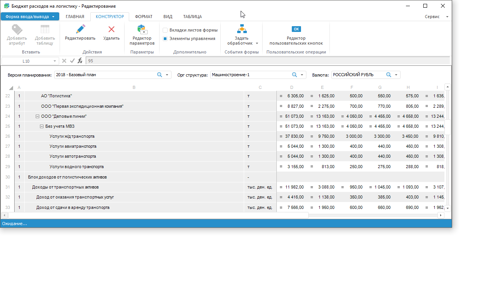
Task: Open the ФОРМАТ ribbon tab
Action: pyautogui.click(x=144, y=17)
